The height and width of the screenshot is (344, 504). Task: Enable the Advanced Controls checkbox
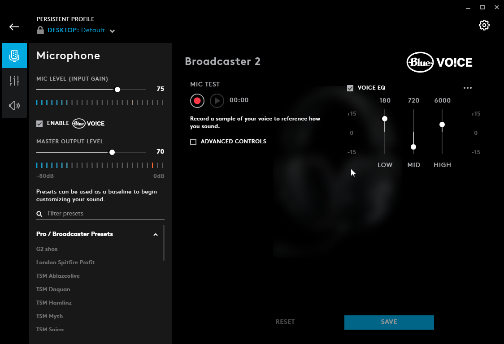tap(193, 142)
